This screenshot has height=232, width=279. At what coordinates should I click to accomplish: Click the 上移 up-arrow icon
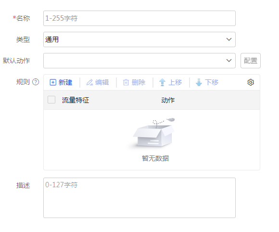pos(162,82)
